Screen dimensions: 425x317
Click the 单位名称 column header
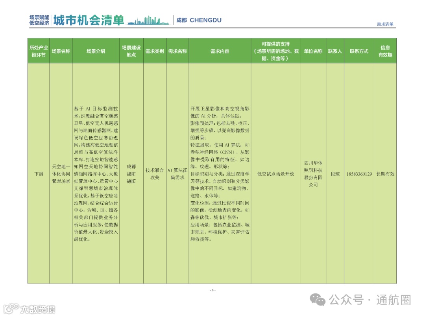pyautogui.click(x=313, y=51)
